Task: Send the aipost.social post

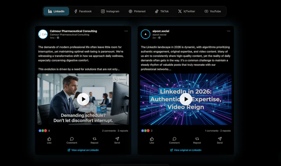Action: coord(220,140)
